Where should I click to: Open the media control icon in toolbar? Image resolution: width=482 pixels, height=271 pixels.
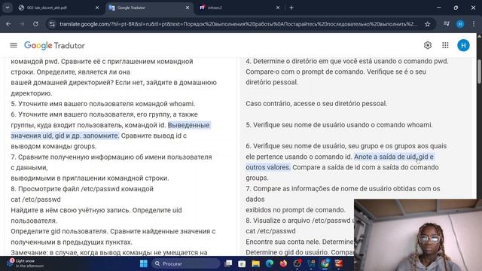pyautogui.click(x=447, y=24)
